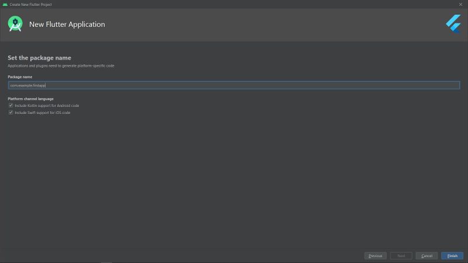468x263 pixels.
Task: Click the Flutter logo icon
Action: (x=453, y=24)
